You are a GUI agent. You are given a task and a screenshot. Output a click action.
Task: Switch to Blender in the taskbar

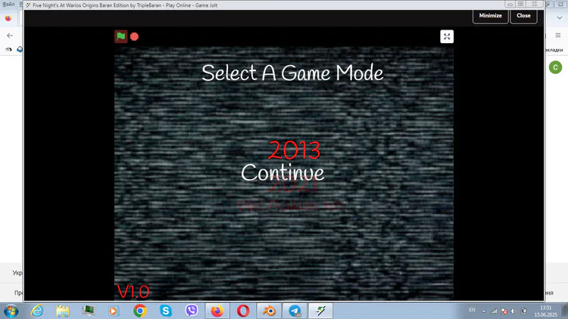(x=269, y=311)
